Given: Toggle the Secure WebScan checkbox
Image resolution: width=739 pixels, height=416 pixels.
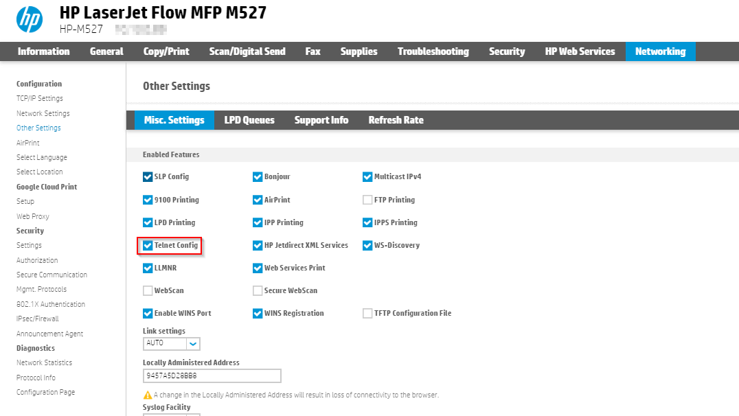Looking at the screenshot, I should [258, 290].
